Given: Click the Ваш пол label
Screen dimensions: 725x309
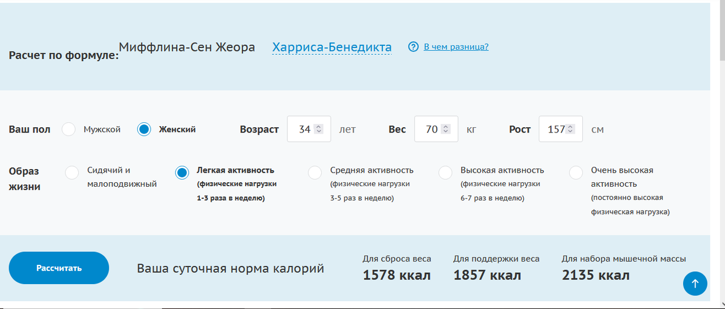Looking at the screenshot, I should [29, 129].
